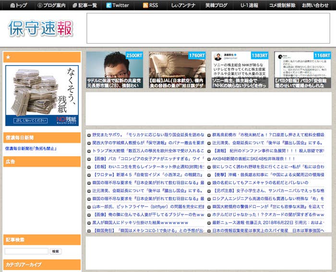The height and width of the screenshot is (272, 336).
Task: Open 紀州のドンファン事件 headline
Action: click(268, 151)
